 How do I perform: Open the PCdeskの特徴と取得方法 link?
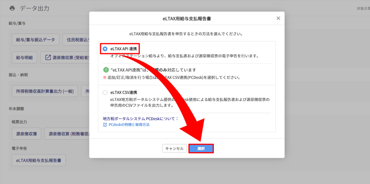129,125
